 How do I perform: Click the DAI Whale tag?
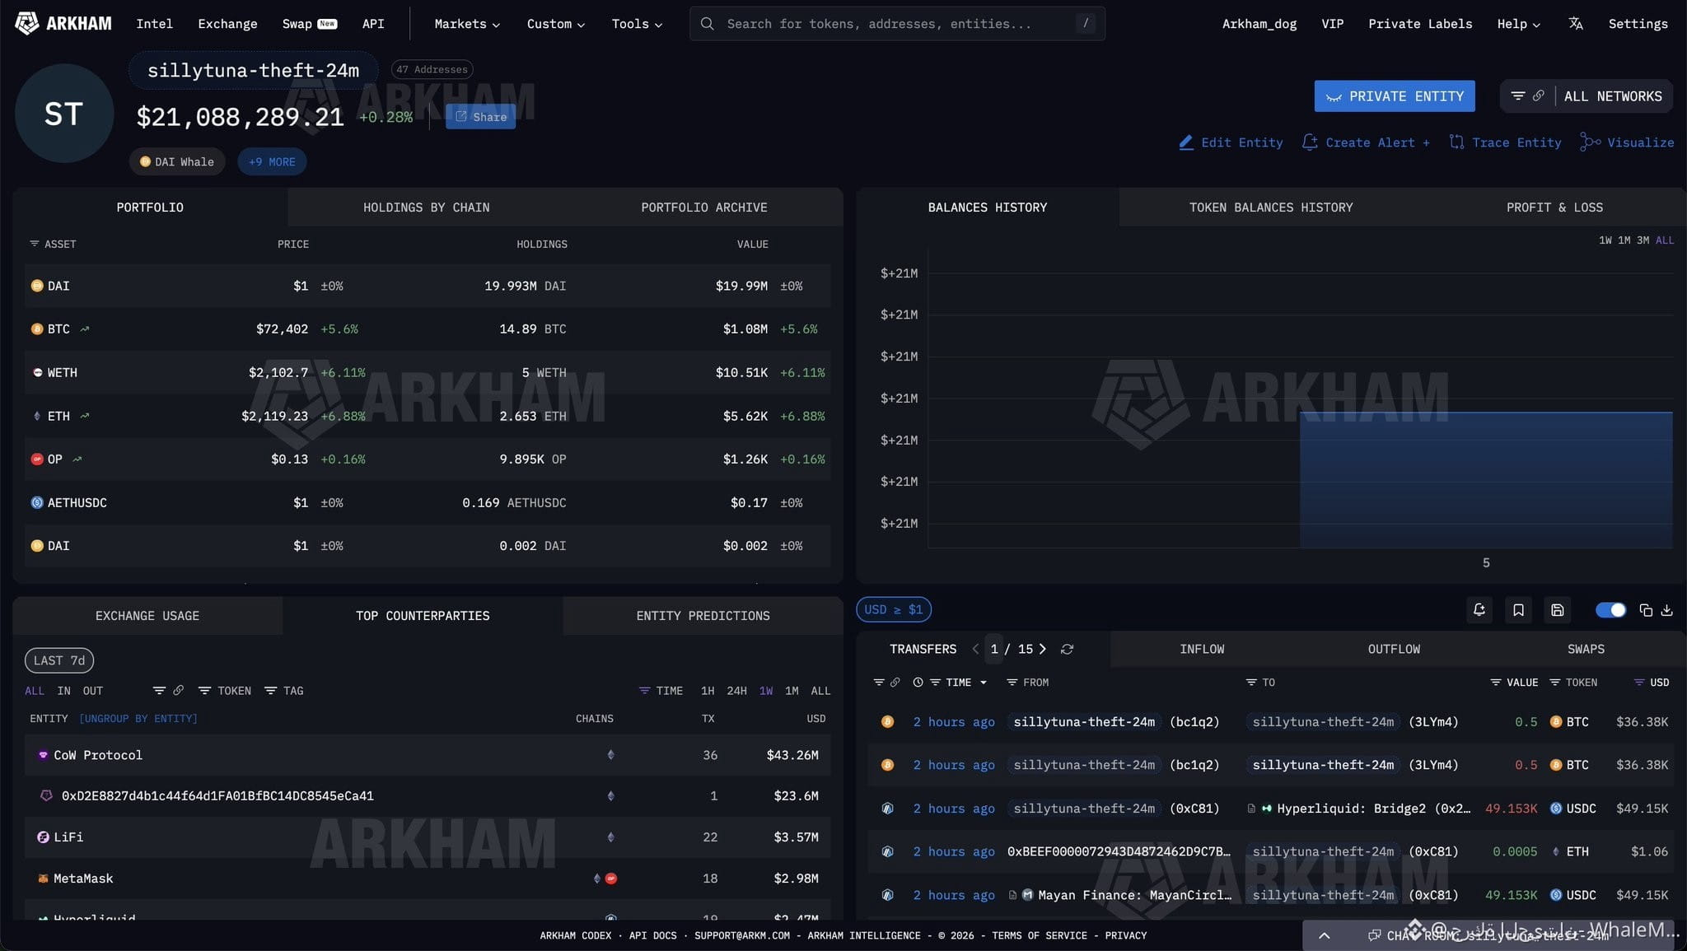(x=177, y=162)
